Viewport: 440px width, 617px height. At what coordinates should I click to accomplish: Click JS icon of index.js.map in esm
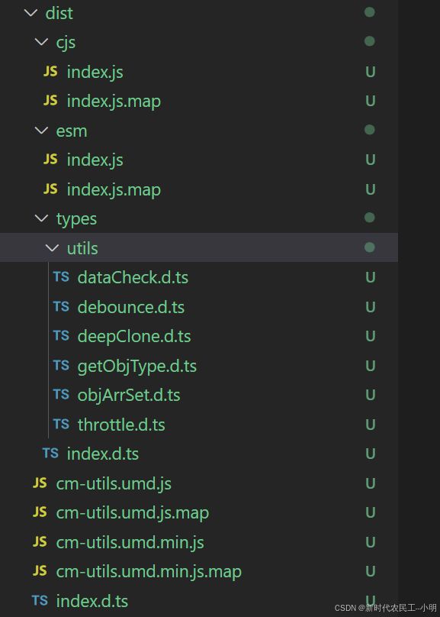pos(50,189)
